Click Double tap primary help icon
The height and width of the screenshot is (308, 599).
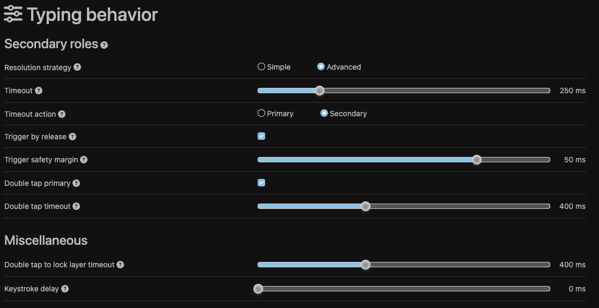(x=76, y=183)
